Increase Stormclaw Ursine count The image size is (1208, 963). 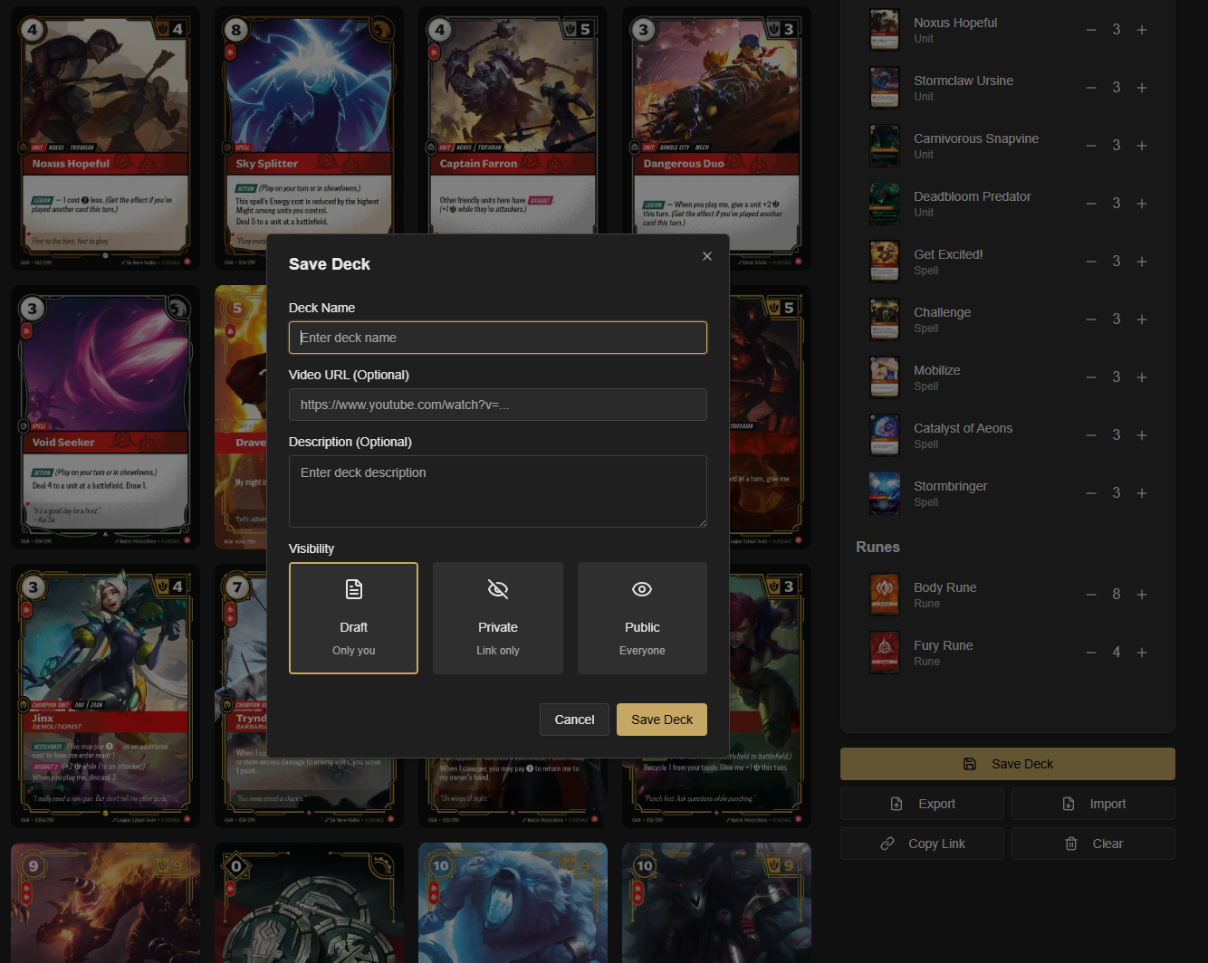coord(1142,88)
